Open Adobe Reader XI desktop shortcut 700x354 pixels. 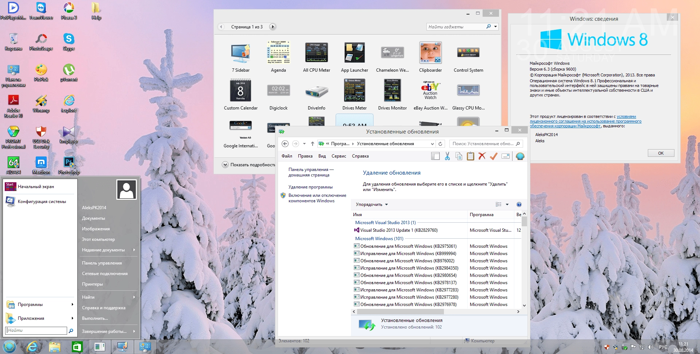(13, 106)
